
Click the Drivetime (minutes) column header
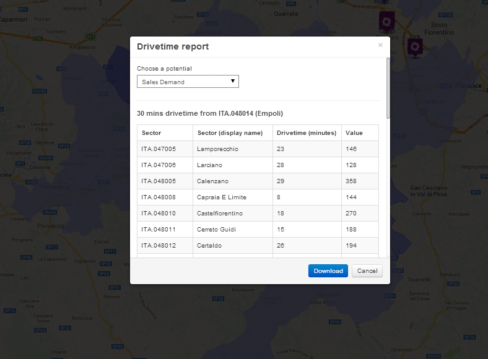coord(307,133)
